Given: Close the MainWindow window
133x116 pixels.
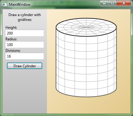Looking at the screenshot, I should 124,3.
